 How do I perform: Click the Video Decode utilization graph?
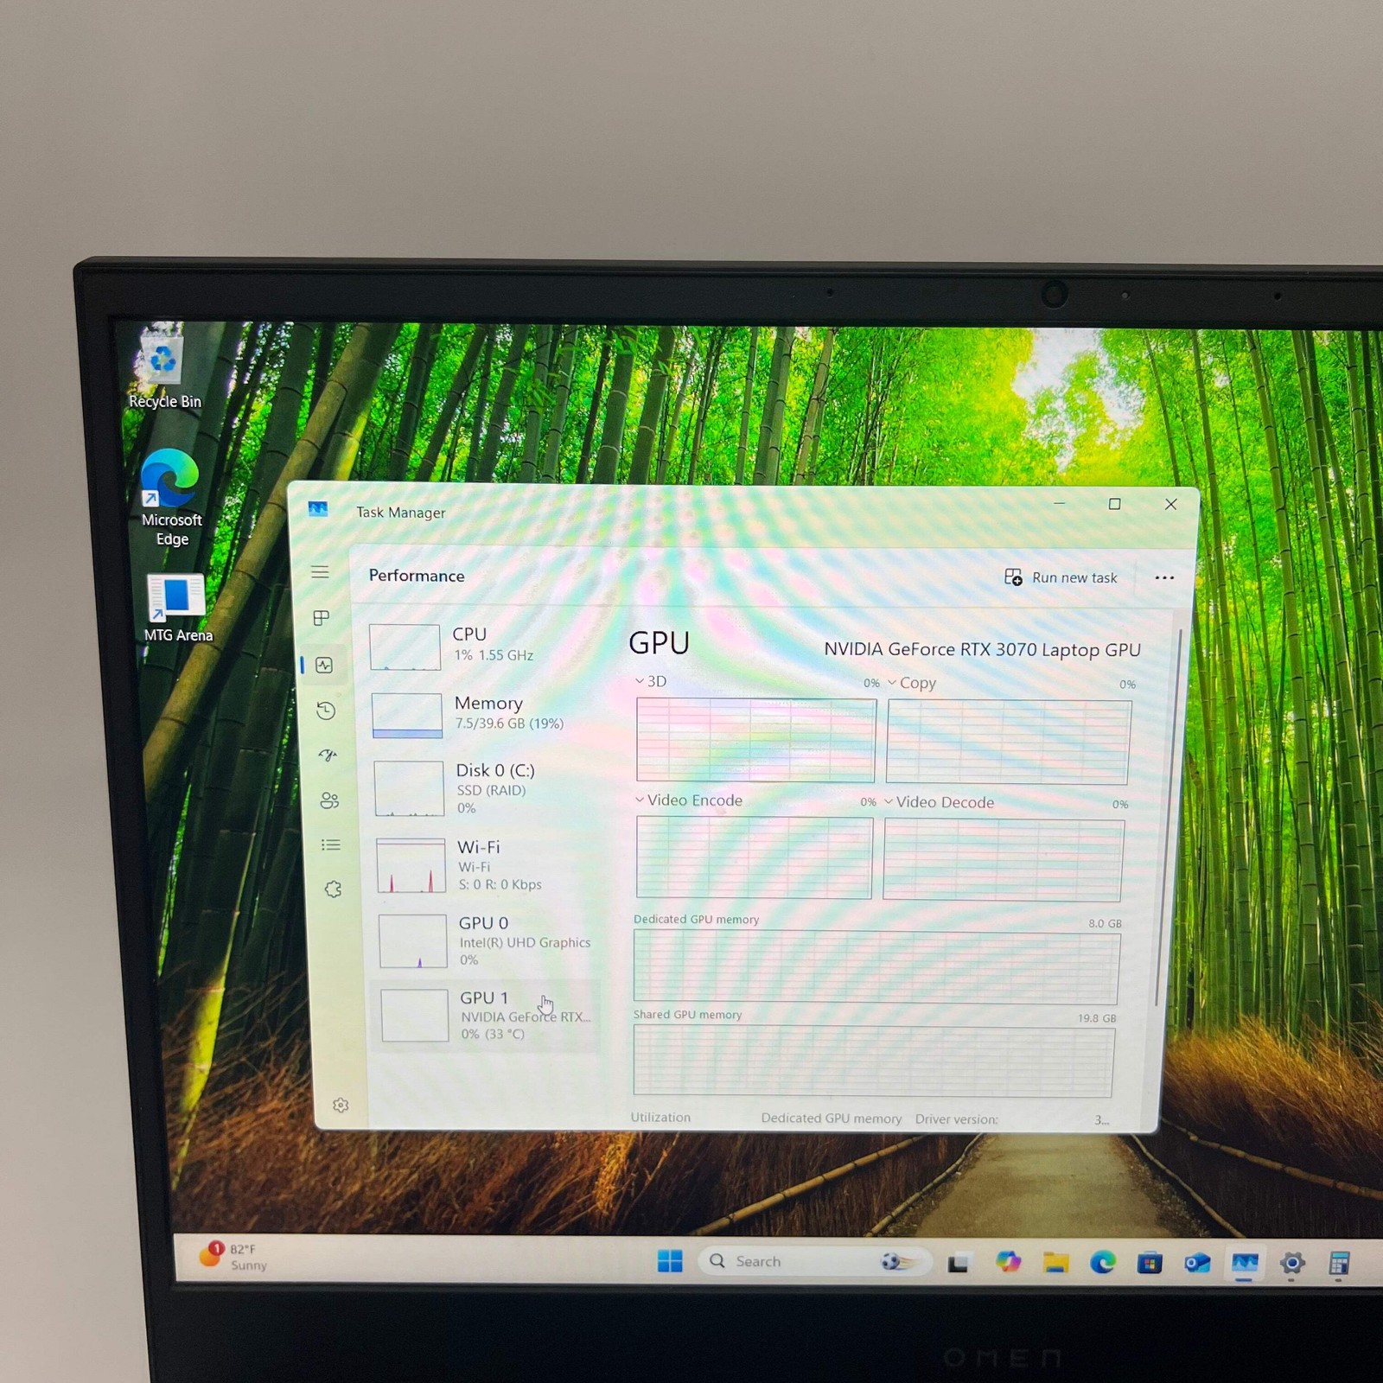(1003, 860)
